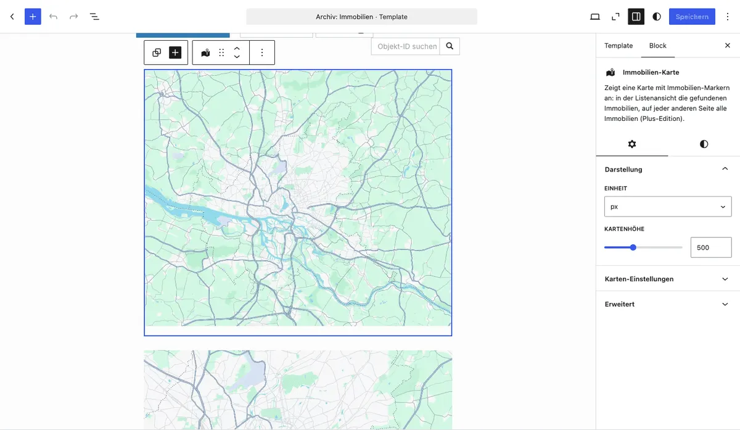The width and height of the screenshot is (740, 430).
Task: Open the desktop preview view options
Action: click(x=595, y=17)
